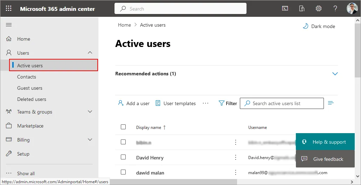Click the Help & support headset icon

pyautogui.click(x=304, y=142)
